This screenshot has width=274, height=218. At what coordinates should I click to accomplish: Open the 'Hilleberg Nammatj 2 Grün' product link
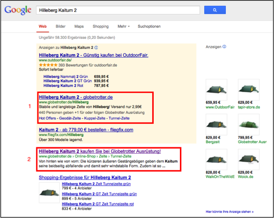[x=66, y=76]
